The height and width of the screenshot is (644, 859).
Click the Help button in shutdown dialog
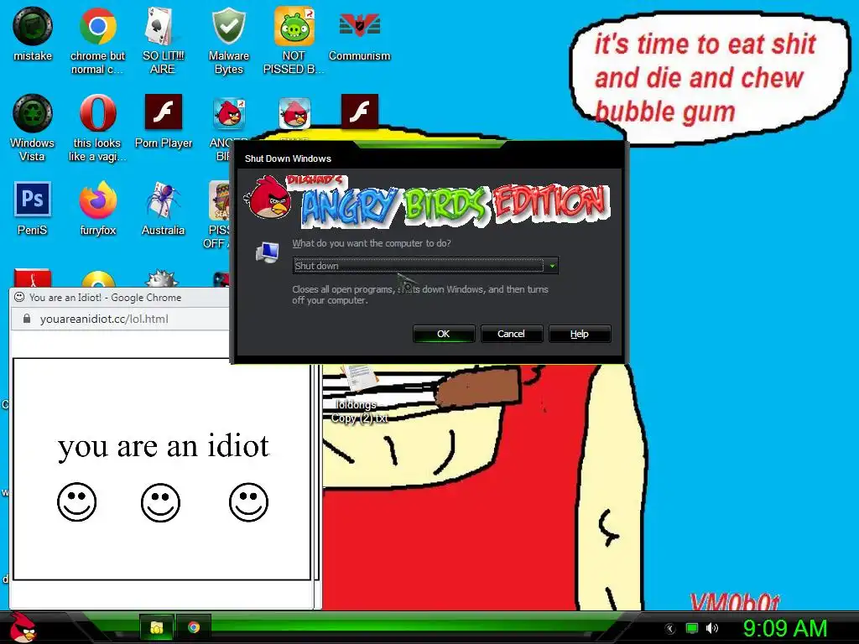click(579, 334)
